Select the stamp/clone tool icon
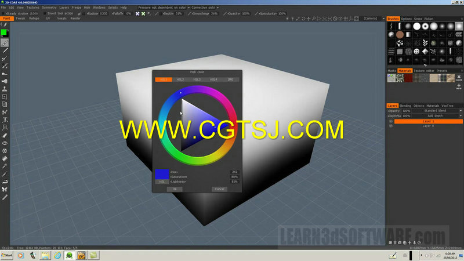This screenshot has width=464, height=261. 5,89
